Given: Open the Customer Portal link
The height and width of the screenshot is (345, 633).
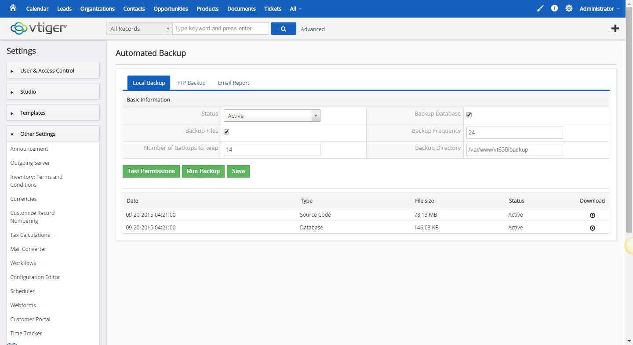Looking at the screenshot, I should [30, 320].
